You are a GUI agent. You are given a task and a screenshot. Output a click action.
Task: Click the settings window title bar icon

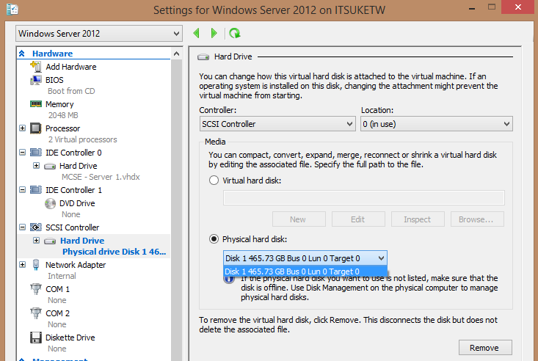tap(12, 10)
